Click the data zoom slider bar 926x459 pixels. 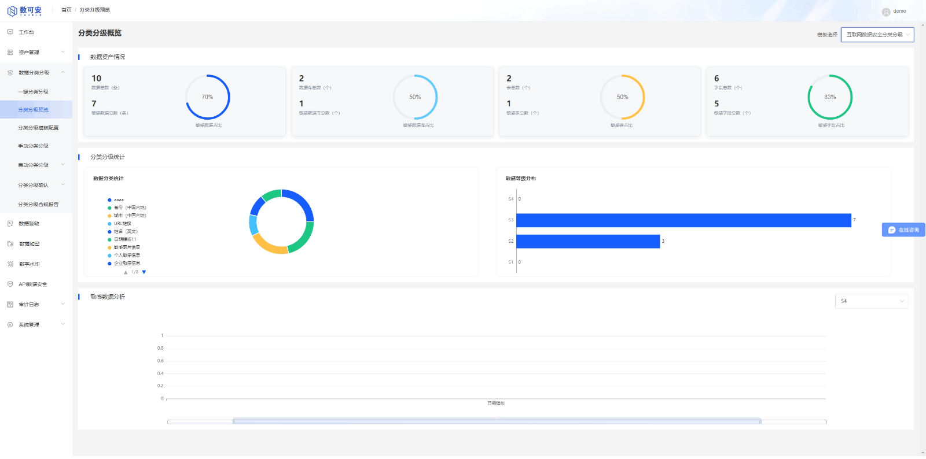tap(497, 421)
